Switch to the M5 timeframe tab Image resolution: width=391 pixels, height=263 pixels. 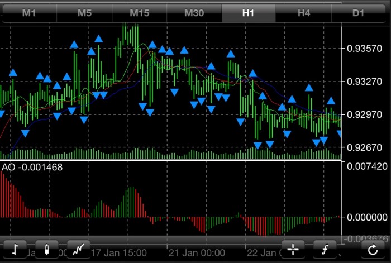pyautogui.click(x=84, y=13)
